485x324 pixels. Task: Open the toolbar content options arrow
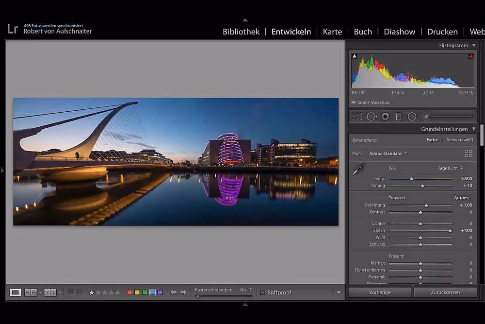pyautogui.click(x=339, y=292)
